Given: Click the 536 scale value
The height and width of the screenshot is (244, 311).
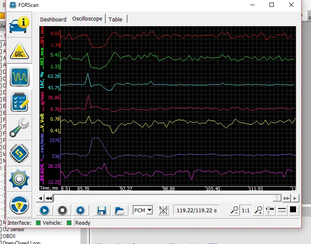Looking at the screenshot, I should pyautogui.click(x=56, y=156).
